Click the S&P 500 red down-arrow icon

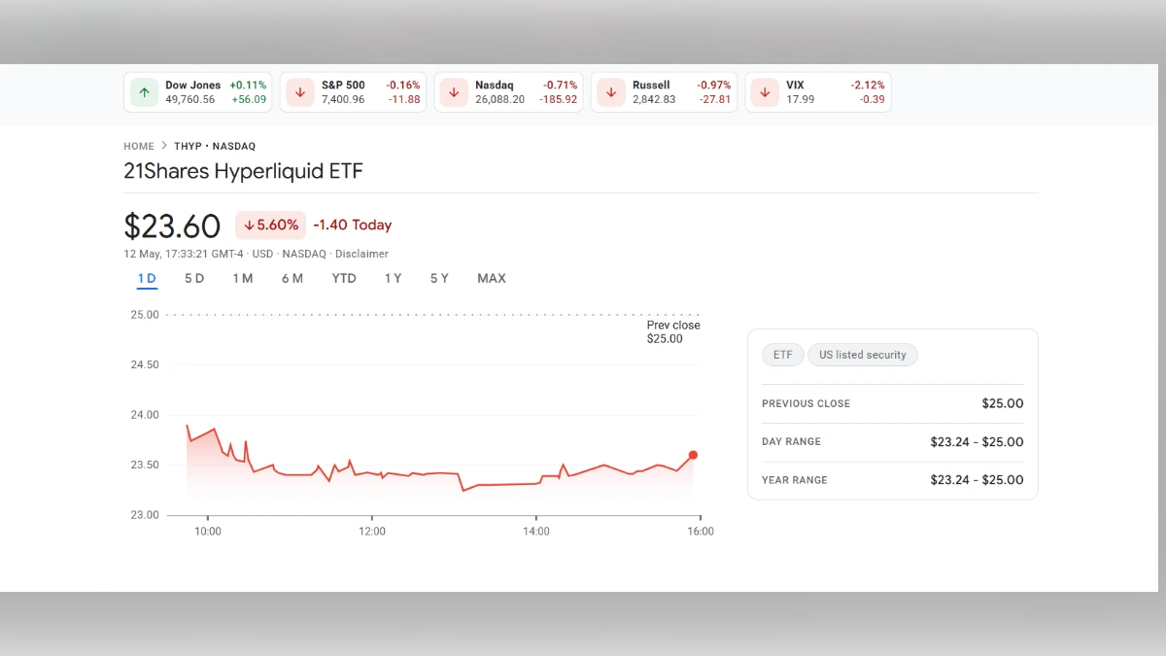(300, 92)
